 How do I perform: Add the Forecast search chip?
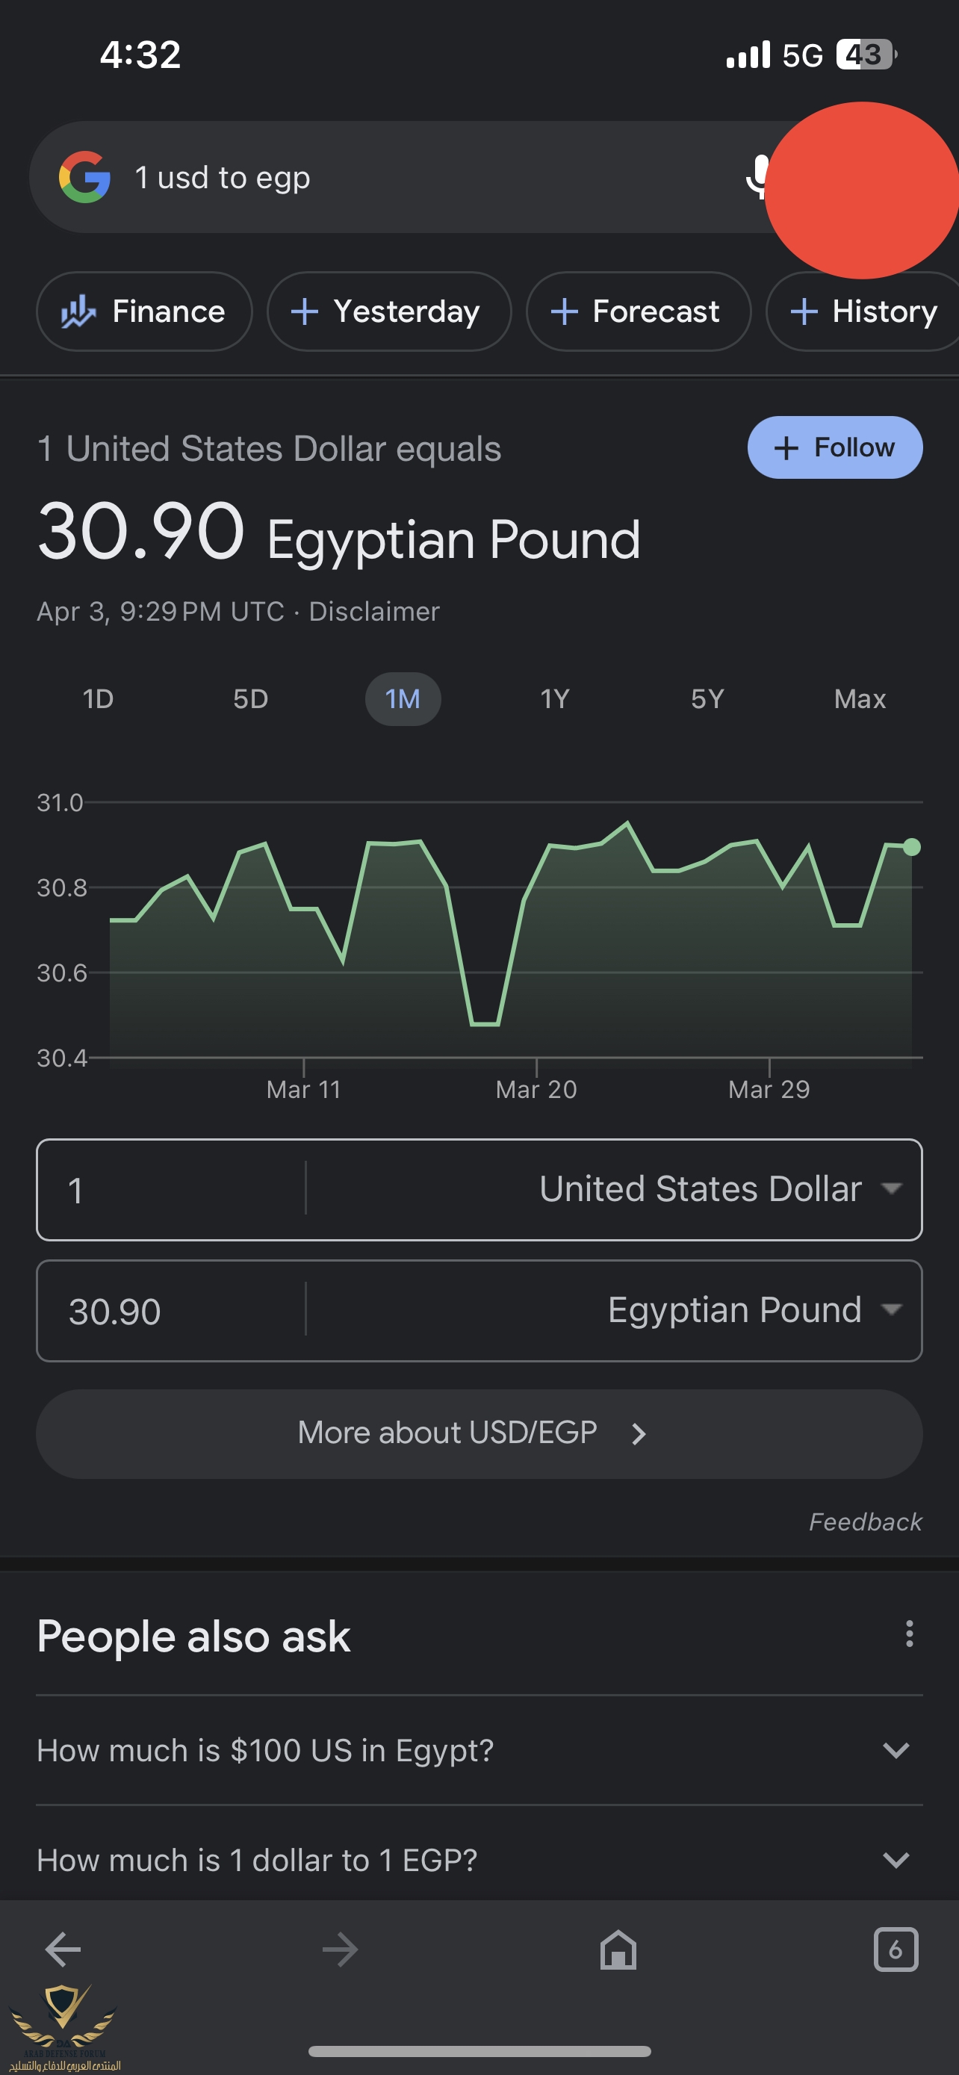(x=639, y=311)
